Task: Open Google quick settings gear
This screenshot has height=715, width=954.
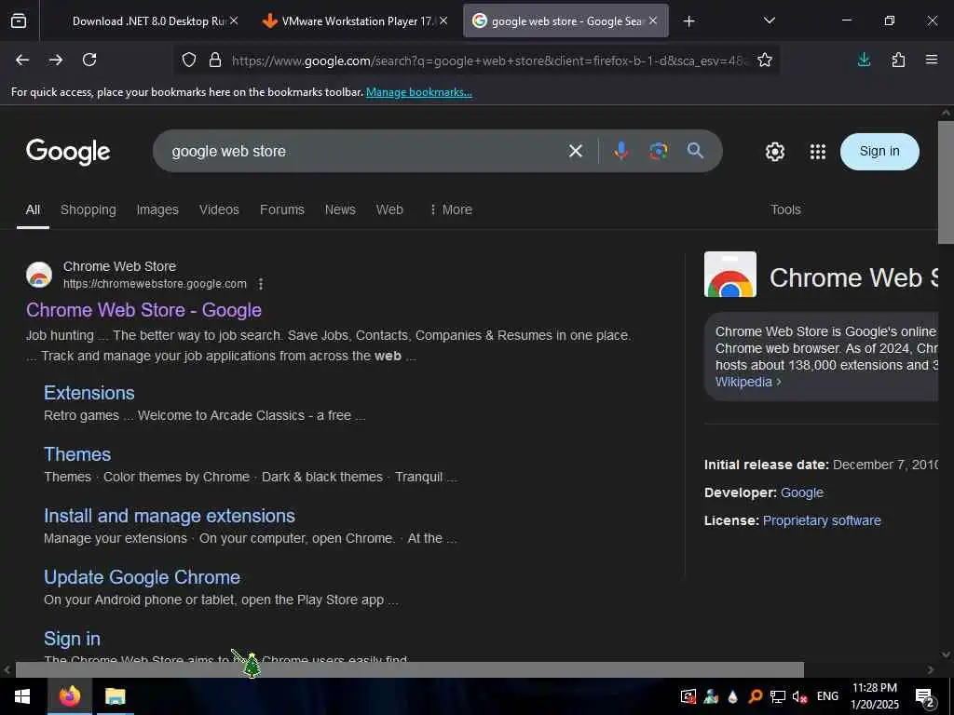Action: [774, 152]
